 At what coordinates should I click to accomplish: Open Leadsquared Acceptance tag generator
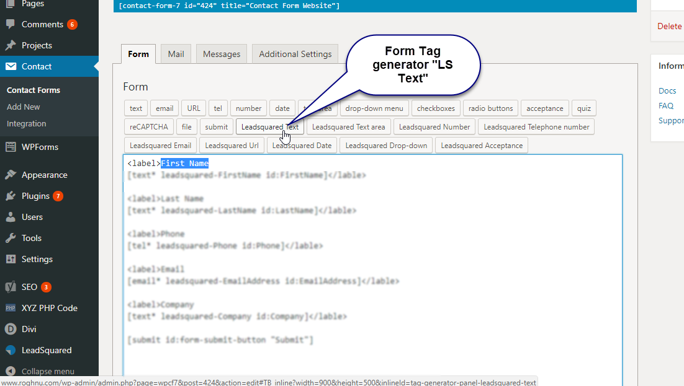pyautogui.click(x=482, y=146)
